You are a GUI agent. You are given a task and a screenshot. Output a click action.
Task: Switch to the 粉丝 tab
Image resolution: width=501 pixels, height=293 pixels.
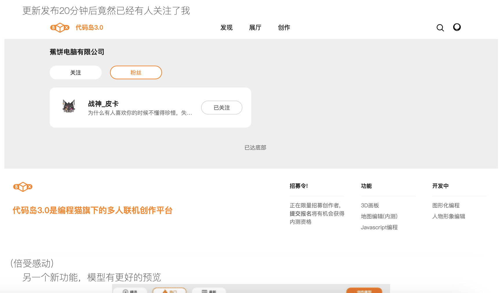pyautogui.click(x=136, y=73)
